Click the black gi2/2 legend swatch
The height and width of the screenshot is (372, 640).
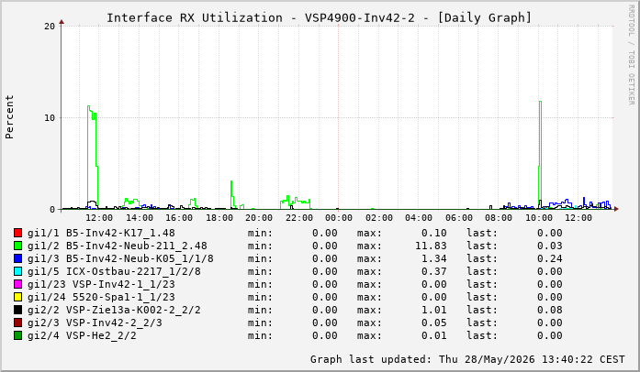click(17, 310)
